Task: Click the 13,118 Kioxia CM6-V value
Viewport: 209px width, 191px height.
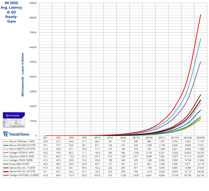Action: click(x=201, y=164)
